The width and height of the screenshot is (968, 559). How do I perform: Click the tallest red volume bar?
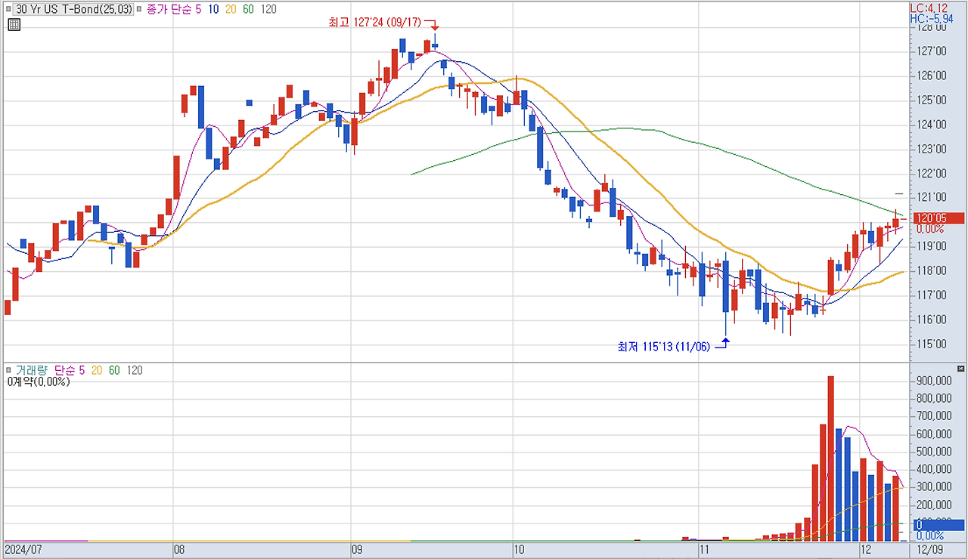[x=830, y=459]
